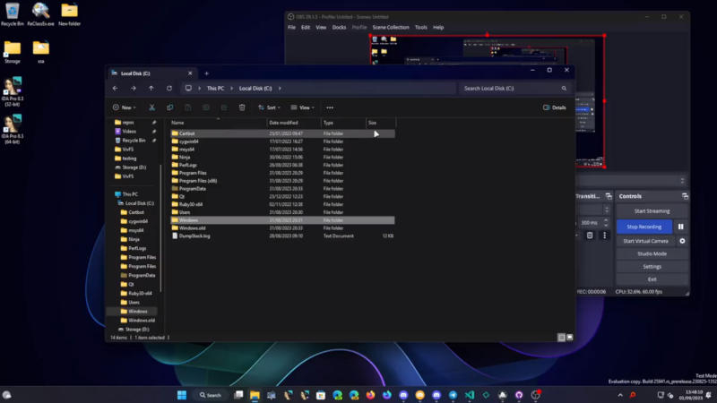717x403 pixels.
Task: Open the Sort dropdown in Explorer toolbar
Action: click(270, 107)
